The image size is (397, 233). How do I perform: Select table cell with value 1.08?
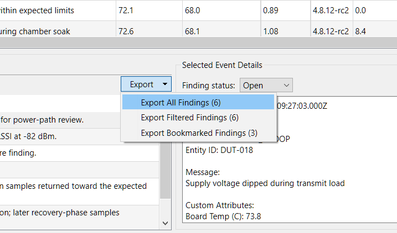[286, 29]
